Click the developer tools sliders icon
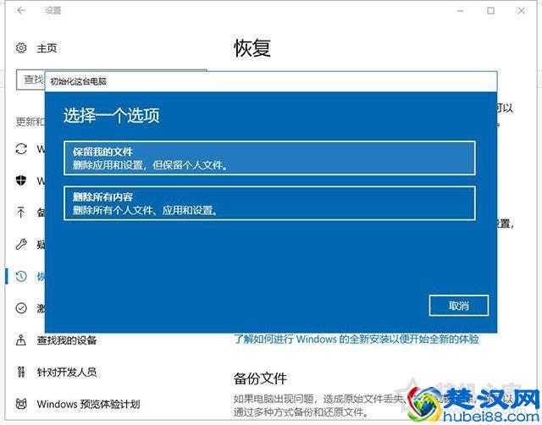Viewport: 542px width, 425px height. pos(21,372)
